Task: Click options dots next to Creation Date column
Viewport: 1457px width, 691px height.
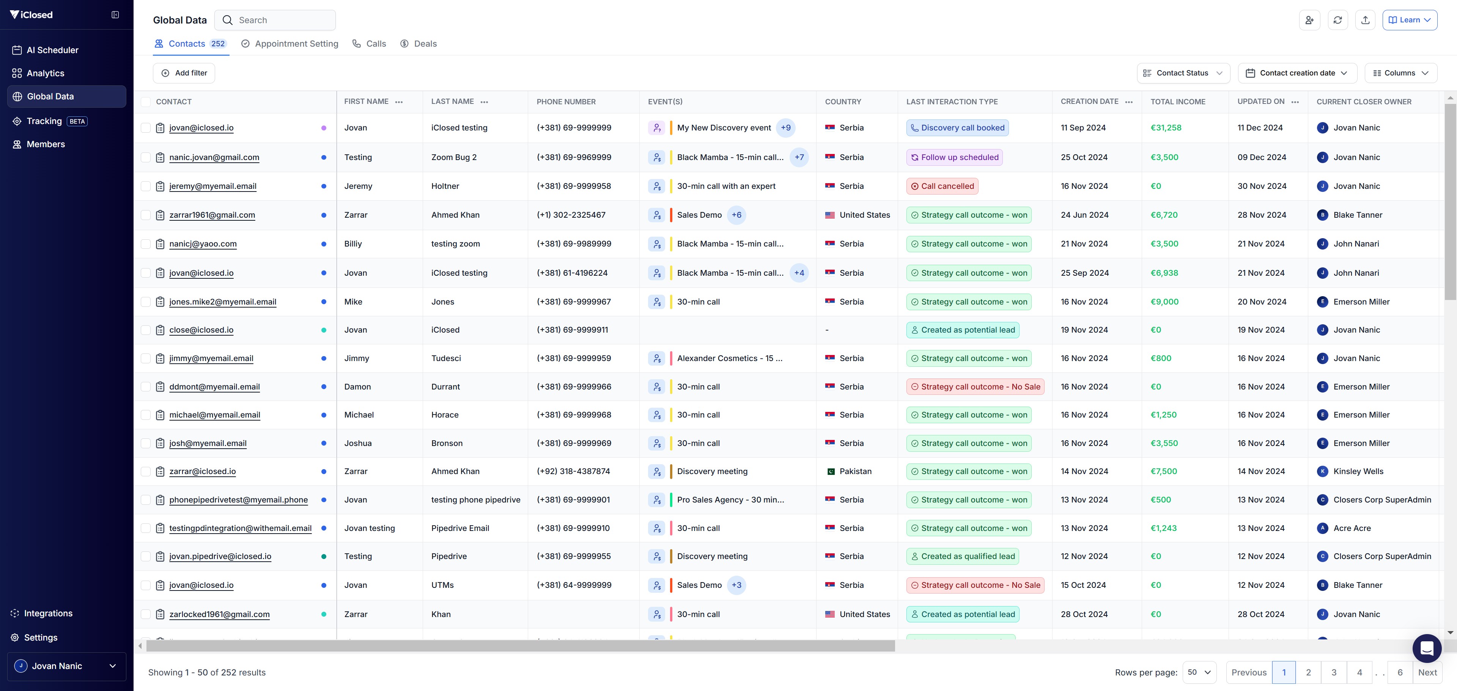Action: [1129, 102]
